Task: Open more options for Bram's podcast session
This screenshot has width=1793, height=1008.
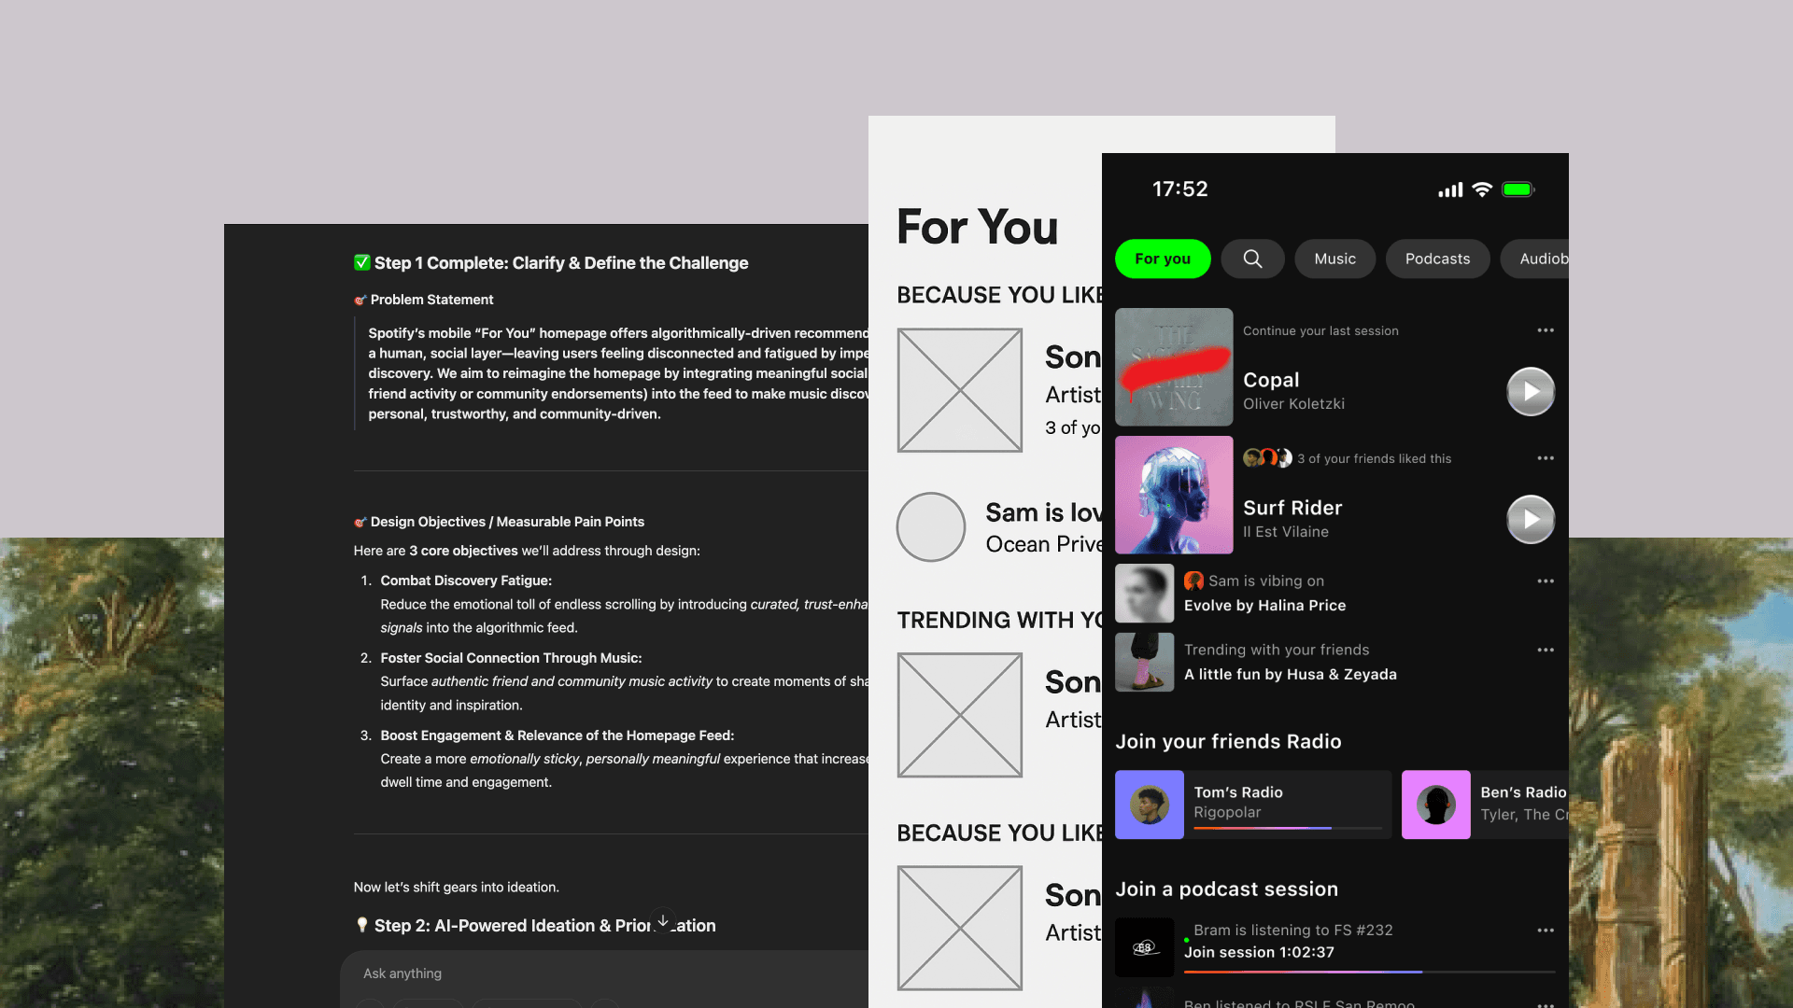Action: [x=1546, y=930]
